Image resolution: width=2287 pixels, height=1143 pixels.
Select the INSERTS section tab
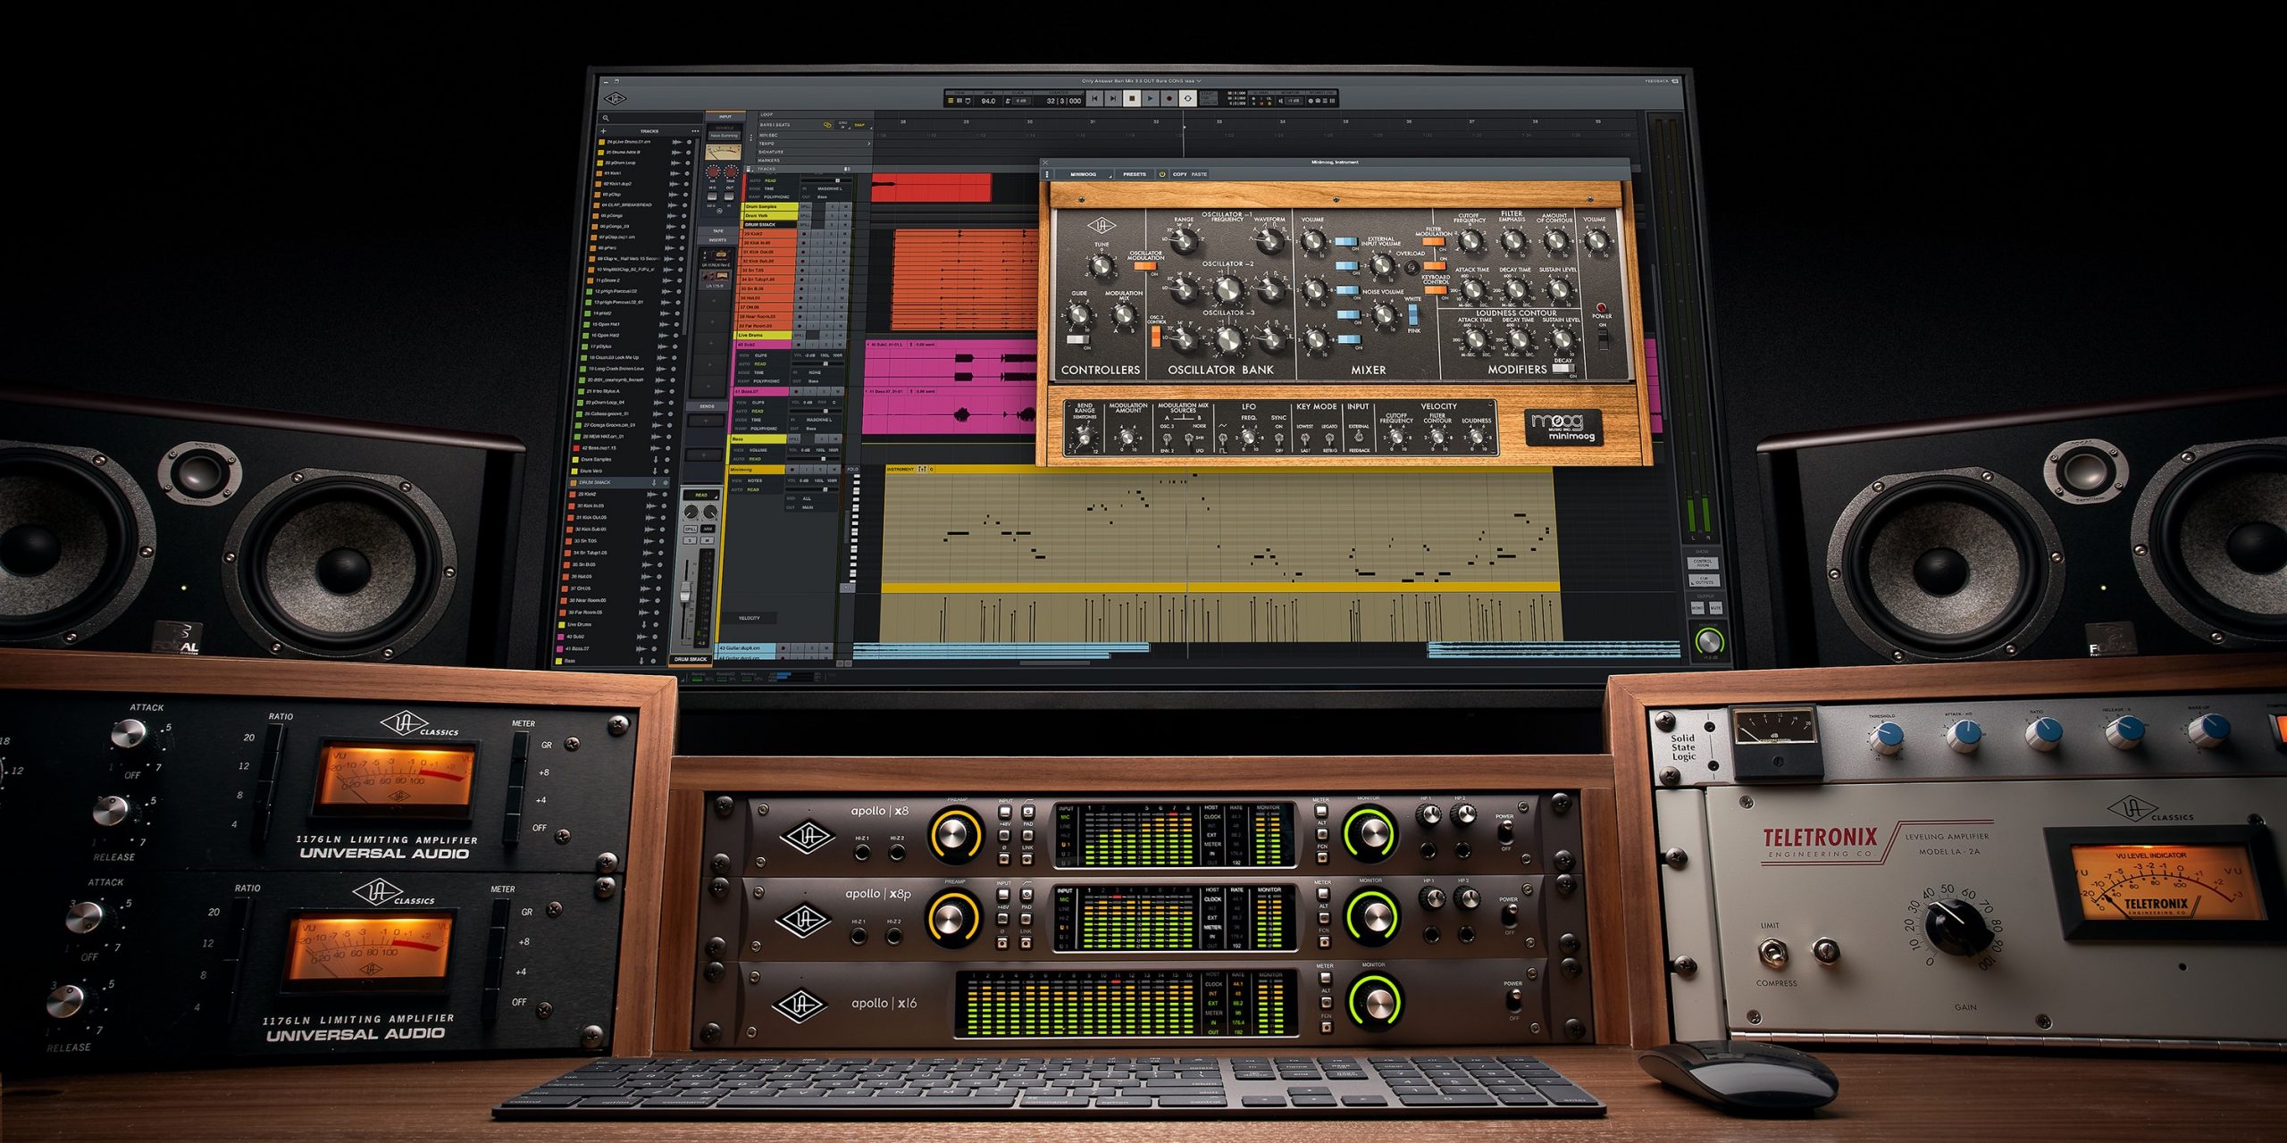tap(718, 240)
